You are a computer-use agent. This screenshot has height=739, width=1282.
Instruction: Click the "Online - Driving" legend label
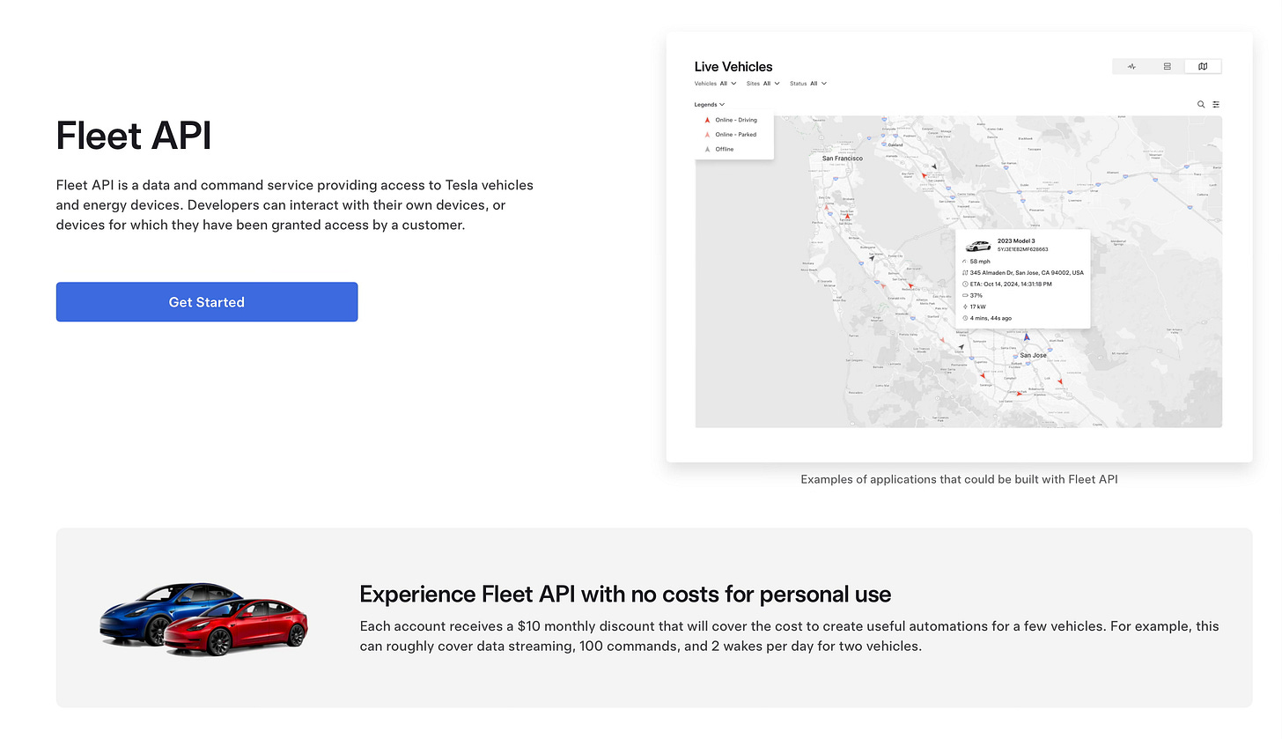pos(736,120)
